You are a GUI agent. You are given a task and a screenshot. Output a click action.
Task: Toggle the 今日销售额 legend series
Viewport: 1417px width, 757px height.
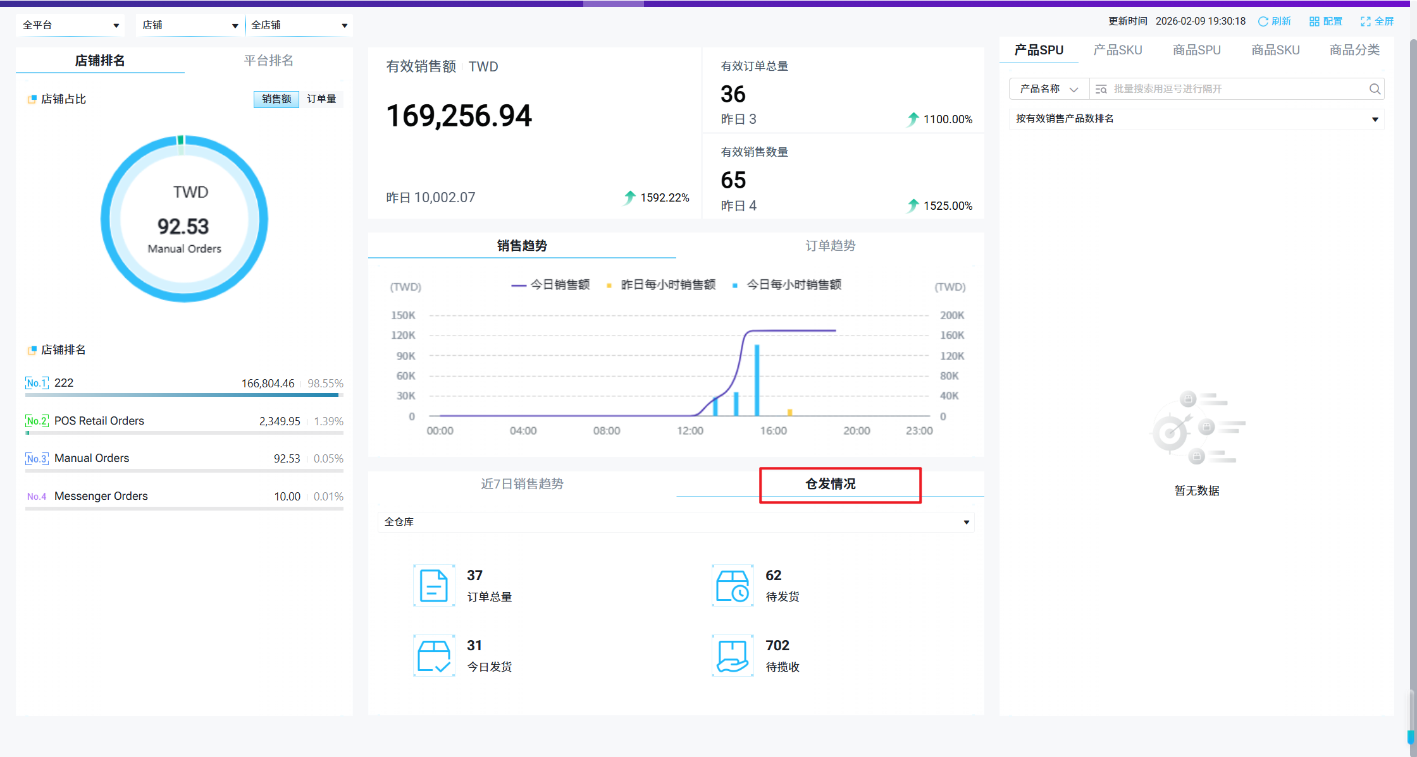pos(550,285)
